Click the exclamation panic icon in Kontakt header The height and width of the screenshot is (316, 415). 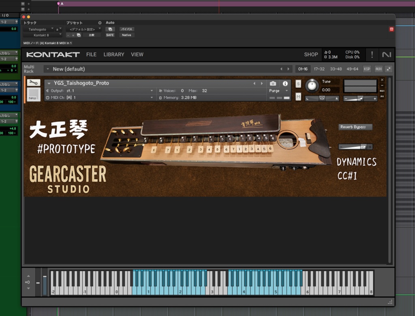(372, 55)
